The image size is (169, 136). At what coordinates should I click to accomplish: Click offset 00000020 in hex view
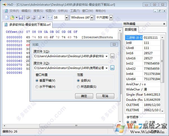click(14, 45)
